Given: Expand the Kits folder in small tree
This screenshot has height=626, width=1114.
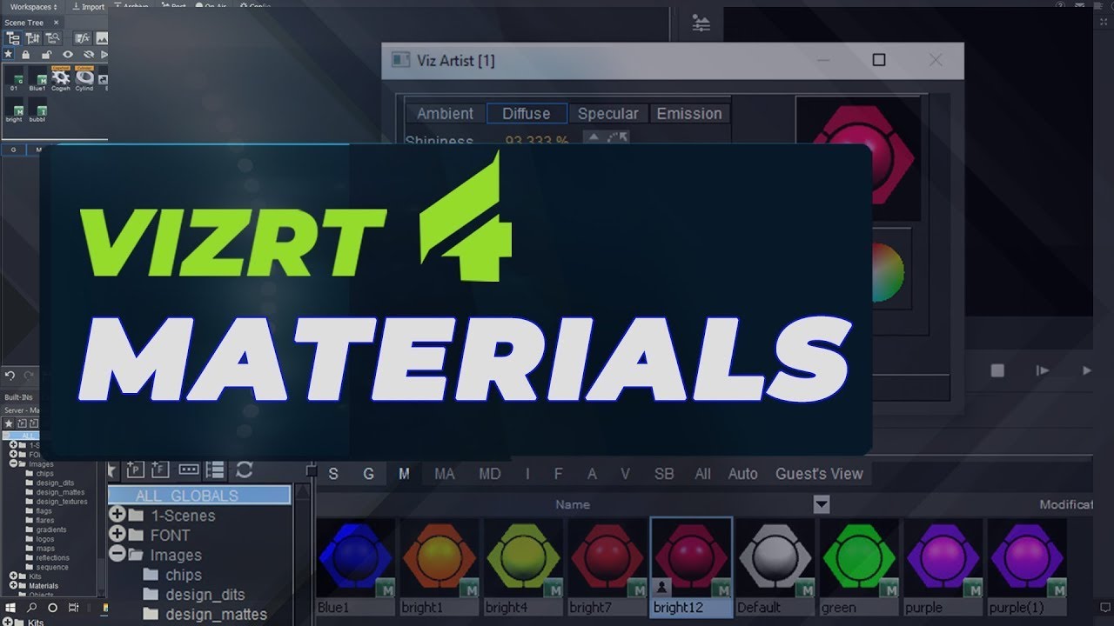Looking at the screenshot, I should pyautogui.click(x=13, y=576).
